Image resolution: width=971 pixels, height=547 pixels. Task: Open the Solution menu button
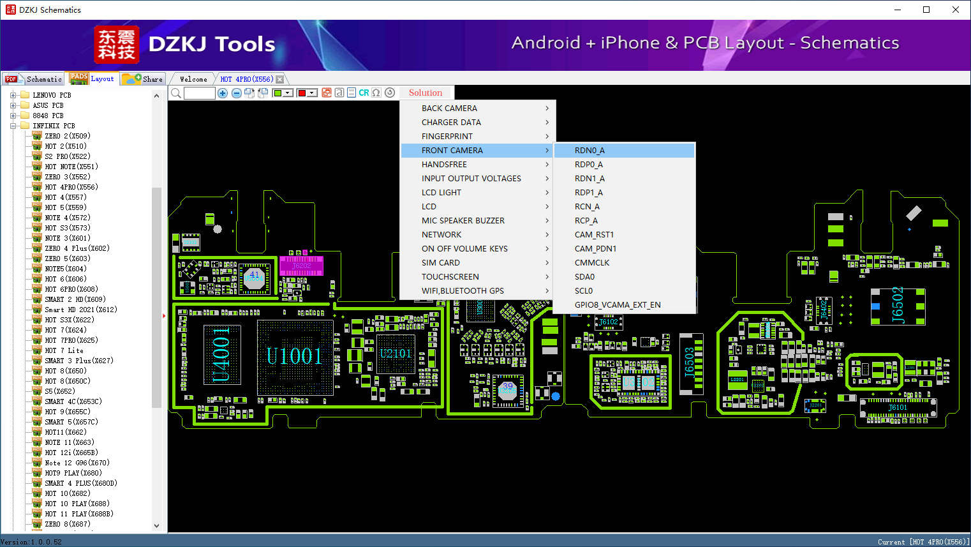pyautogui.click(x=426, y=93)
